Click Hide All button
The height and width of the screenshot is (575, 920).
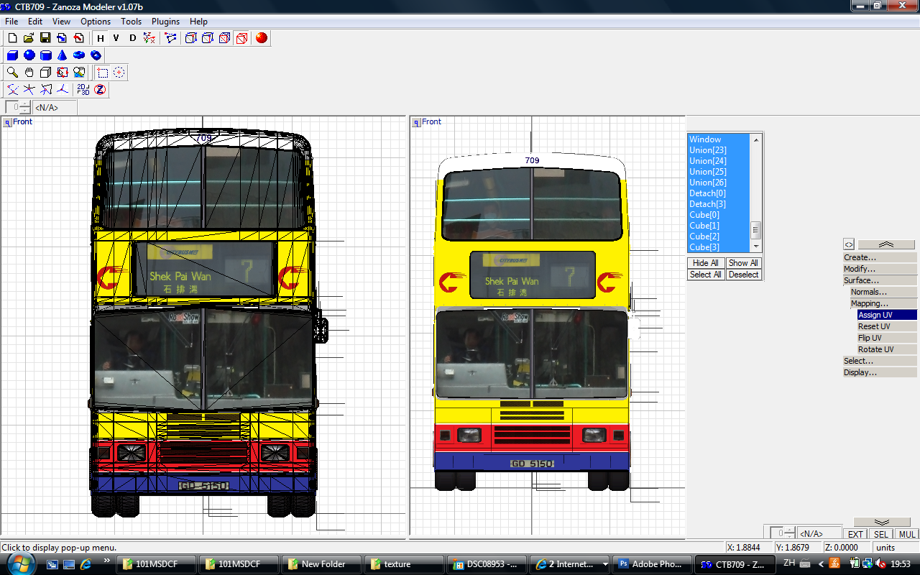tap(706, 263)
